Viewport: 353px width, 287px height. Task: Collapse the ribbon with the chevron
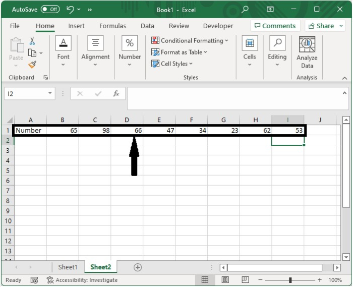coord(344,78)
